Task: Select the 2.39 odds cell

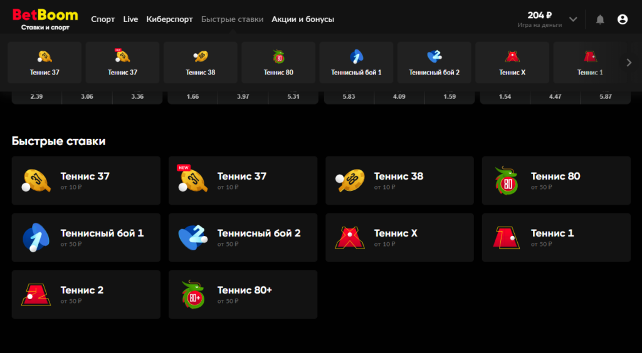Action: (37, 97)
